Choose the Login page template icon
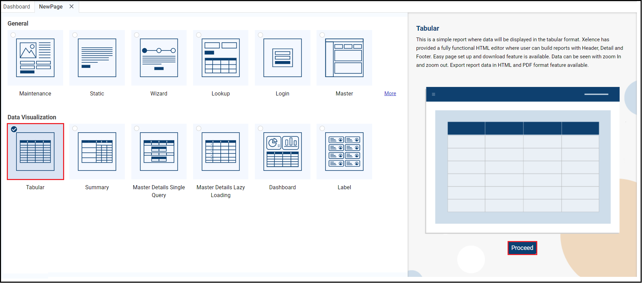This screenshot has width=642, height=283. click(x=282, y=58)
